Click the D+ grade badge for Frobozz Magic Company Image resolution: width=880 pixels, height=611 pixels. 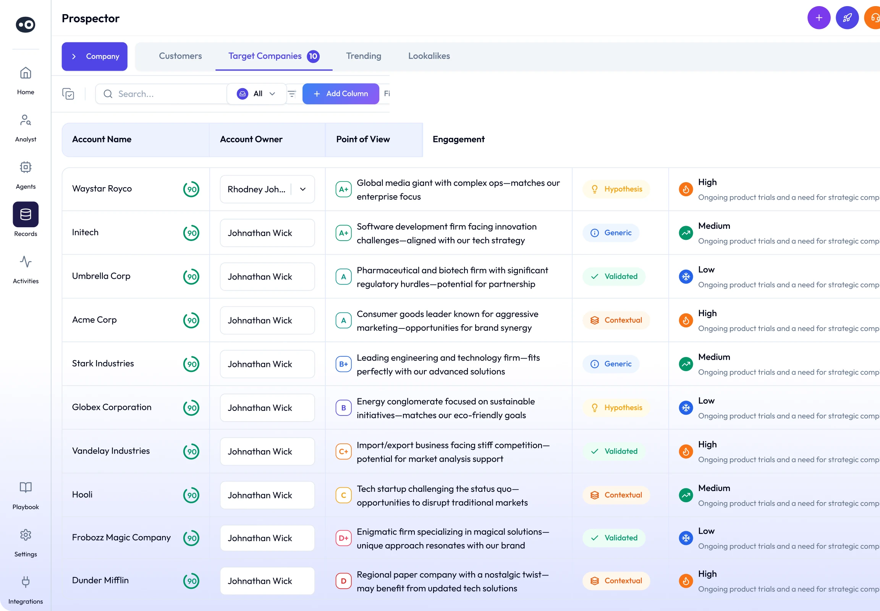[343, 538]
